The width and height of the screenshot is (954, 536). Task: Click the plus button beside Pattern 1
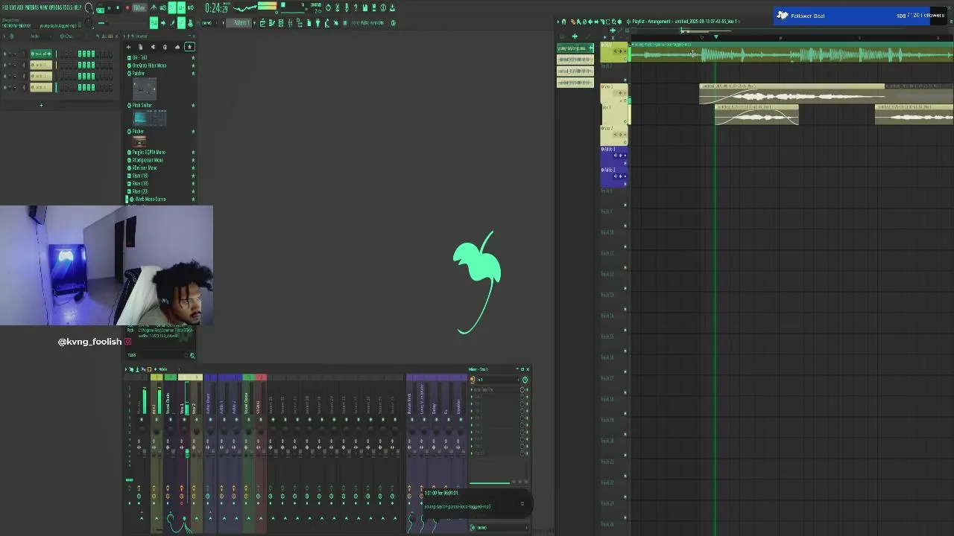coord(254,22)
